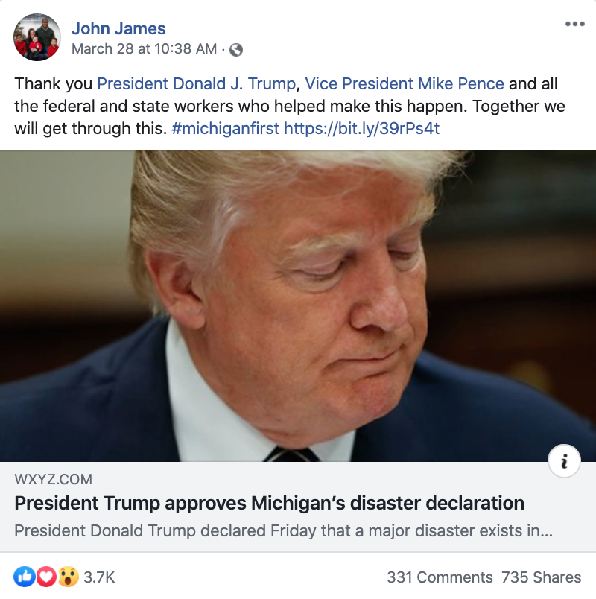Open the article preview image
Image resolution: width=596 pixels, height=599 pixels.
(x=298, y=306)
